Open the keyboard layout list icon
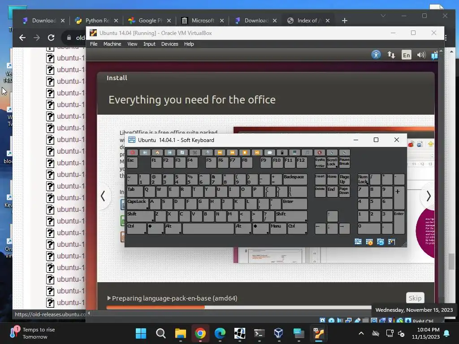 click(x=358, y=241)
